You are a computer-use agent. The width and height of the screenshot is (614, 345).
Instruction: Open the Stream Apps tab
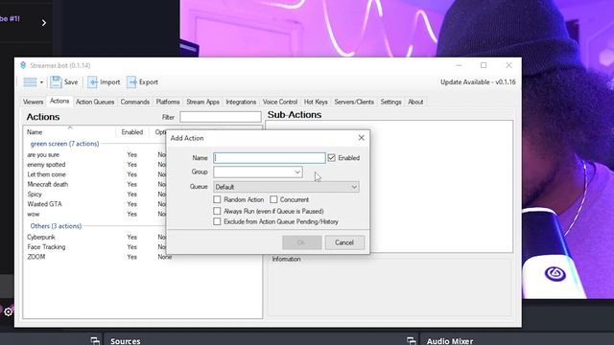click(x=202, y=102)
